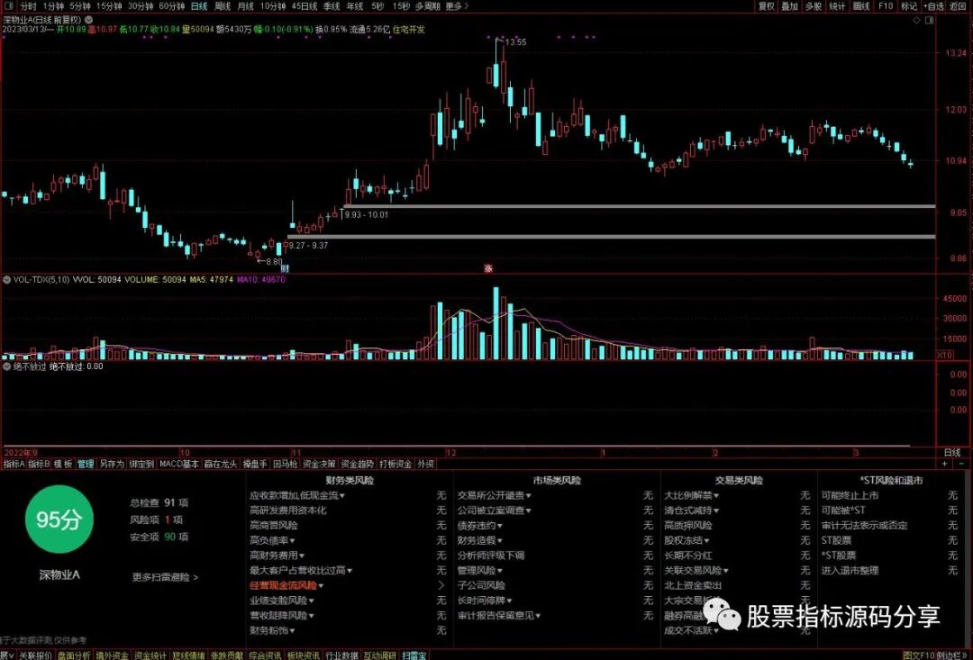The width and height of the screenshot is (973, 660).
Task: Open the 多周期 view
Action: 428,6
